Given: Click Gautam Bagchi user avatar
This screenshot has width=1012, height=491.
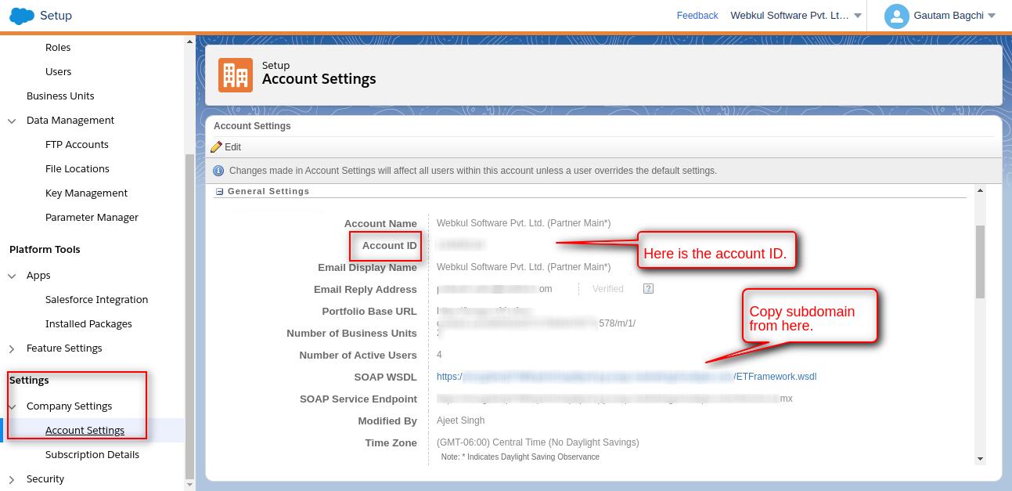Looking at the screenshot, I should 896,16.
